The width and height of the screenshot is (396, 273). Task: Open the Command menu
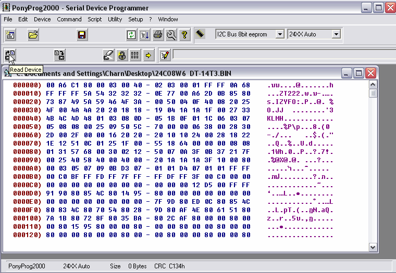[x=69, y=19]
